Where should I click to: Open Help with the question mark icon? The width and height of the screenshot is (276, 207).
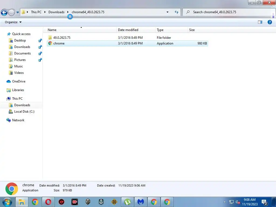[x=270, y=22]
